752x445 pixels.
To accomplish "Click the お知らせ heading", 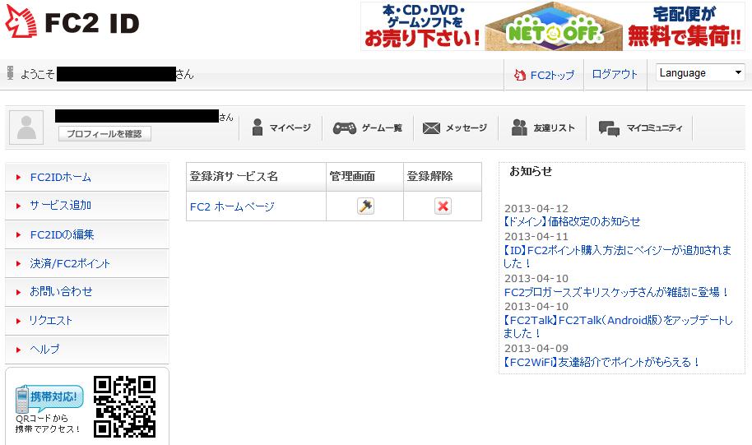I will pyautogui.click(x=531, y=171).
